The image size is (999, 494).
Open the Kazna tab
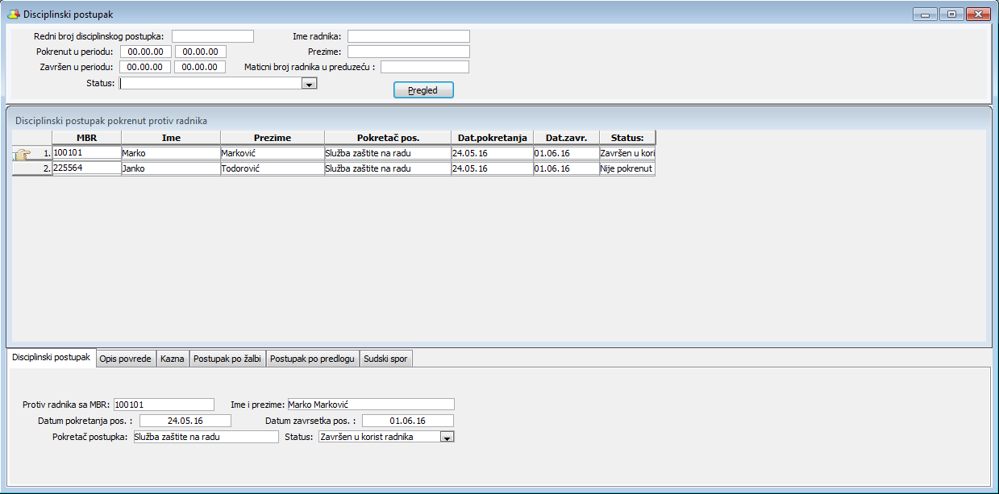[x=172, y=359]
